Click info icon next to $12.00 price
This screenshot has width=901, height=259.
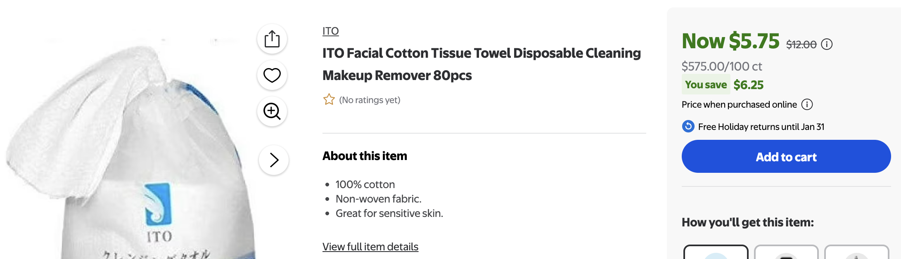click(827, 44)
